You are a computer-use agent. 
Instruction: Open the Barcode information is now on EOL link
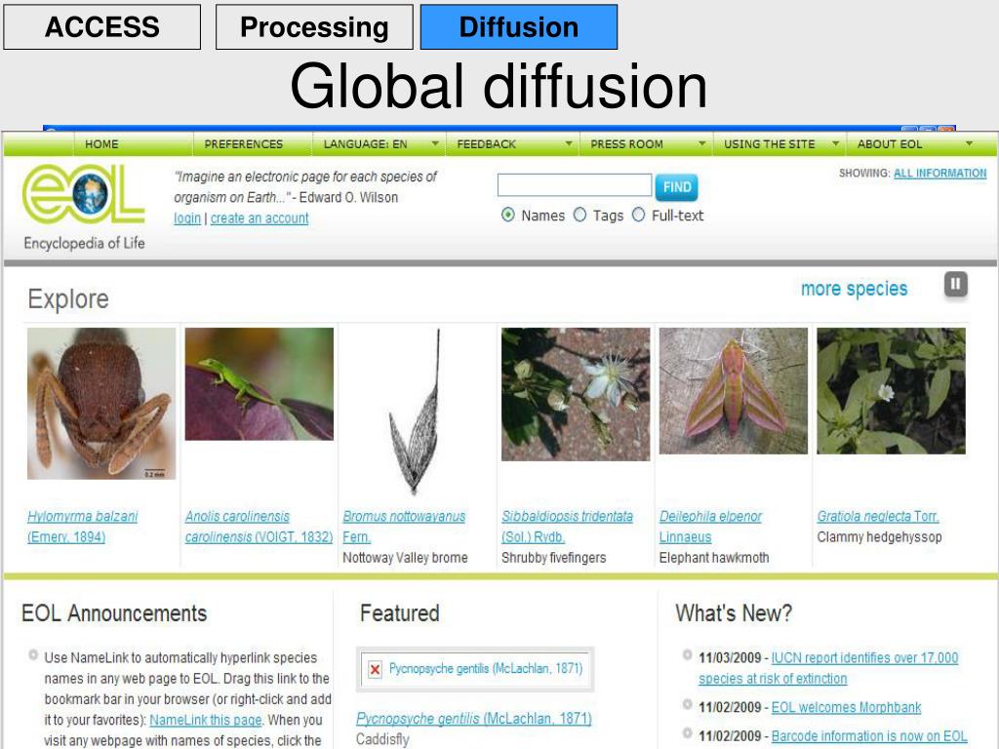pos(869,736)
